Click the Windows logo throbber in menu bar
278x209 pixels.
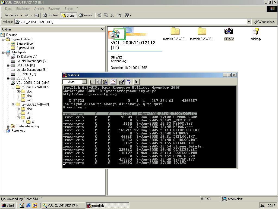(x=272, y=9)
